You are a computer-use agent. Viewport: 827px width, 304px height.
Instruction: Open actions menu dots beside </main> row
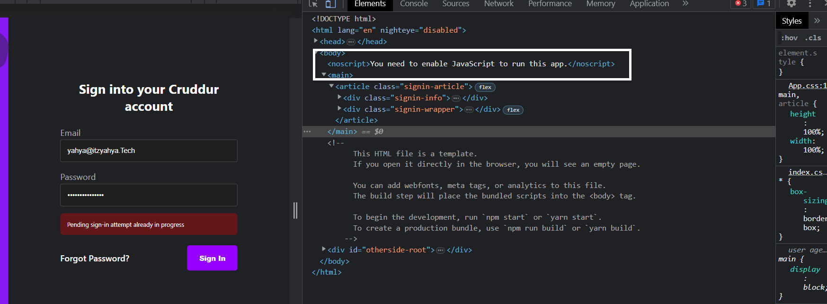(x=307, y=132)
